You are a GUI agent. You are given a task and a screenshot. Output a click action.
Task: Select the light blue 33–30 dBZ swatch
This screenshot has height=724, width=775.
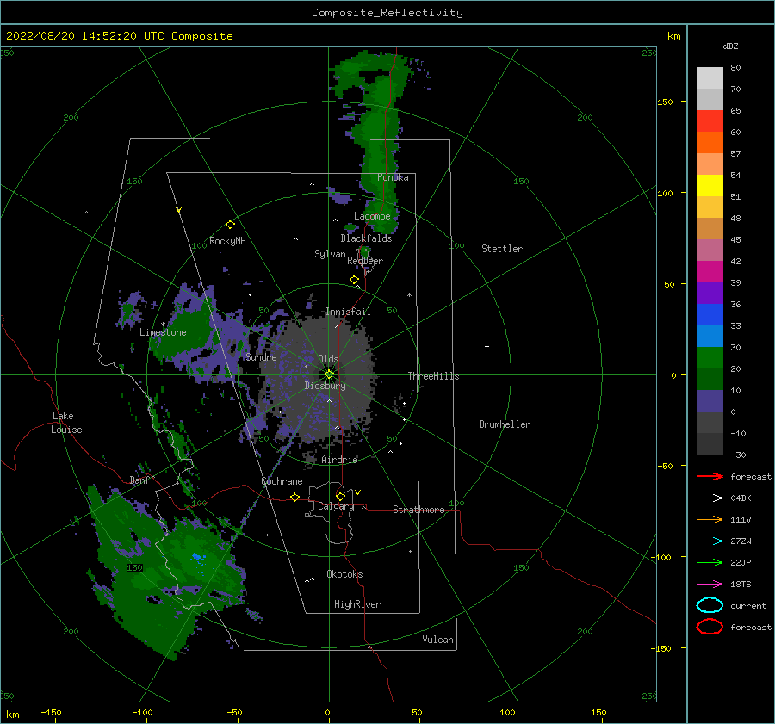[710, 337]
